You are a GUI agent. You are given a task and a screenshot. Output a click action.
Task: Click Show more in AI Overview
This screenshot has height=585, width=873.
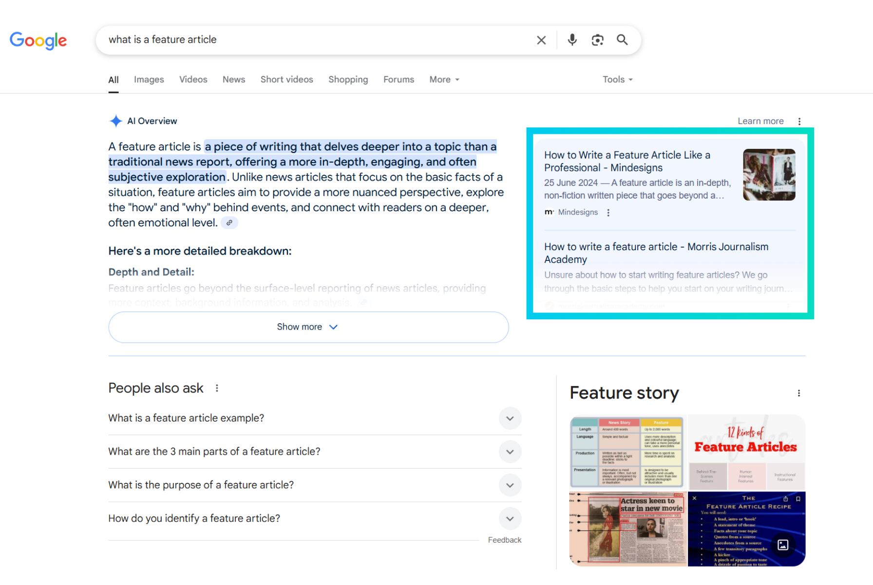coord(308,327)
